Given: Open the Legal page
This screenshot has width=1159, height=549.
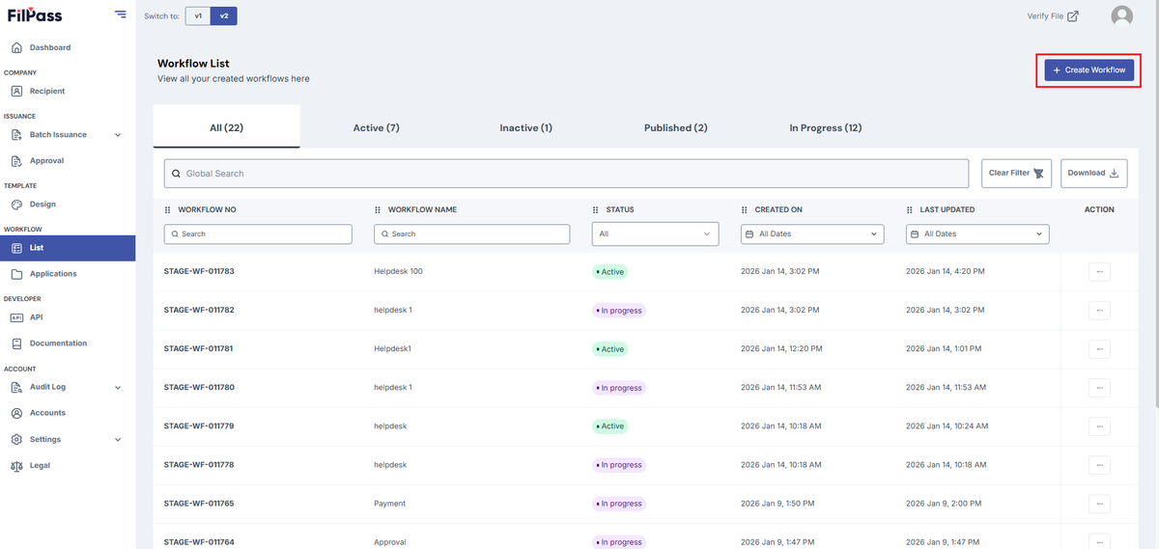Looking at the screenshot, I should pos(40,465).
